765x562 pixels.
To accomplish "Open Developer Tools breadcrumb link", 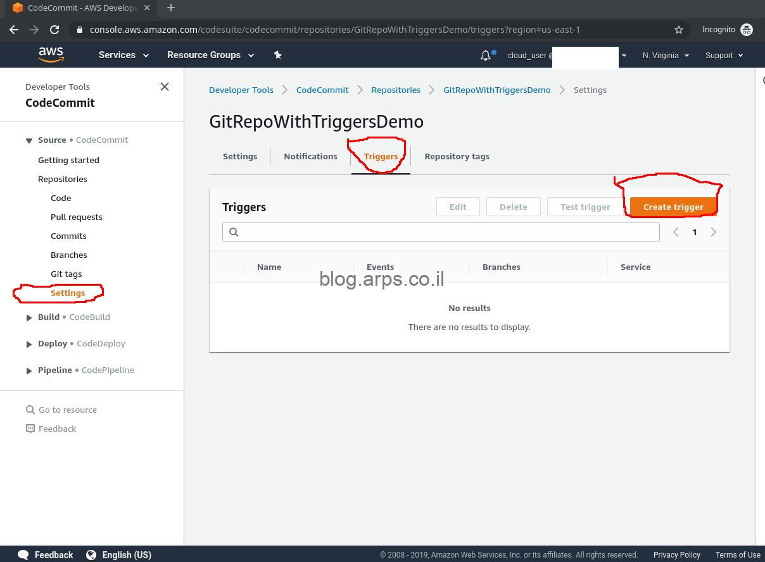I will [x=241, y=90].
